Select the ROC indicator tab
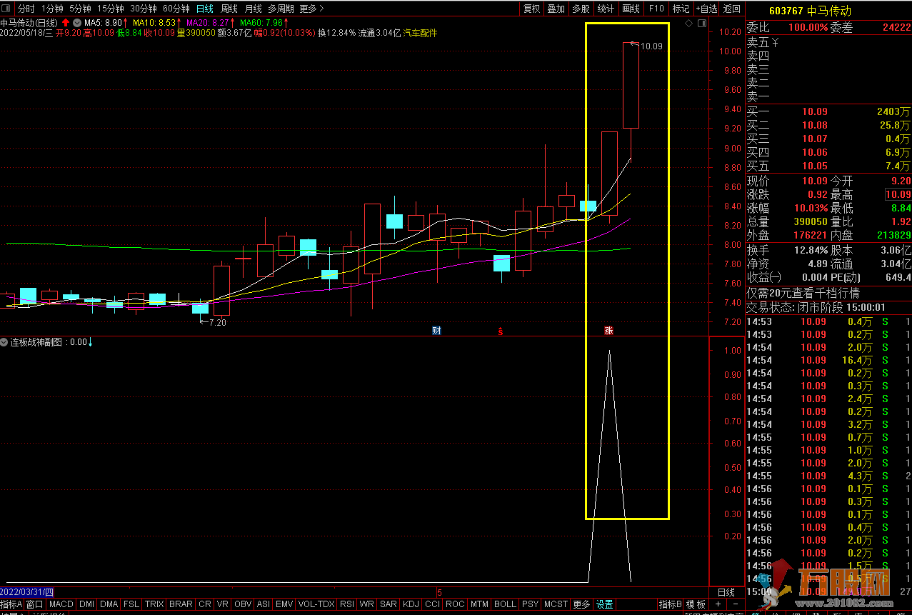Viewport: 912px width, 615px height. pyautogui.click(x=455, y=604)
